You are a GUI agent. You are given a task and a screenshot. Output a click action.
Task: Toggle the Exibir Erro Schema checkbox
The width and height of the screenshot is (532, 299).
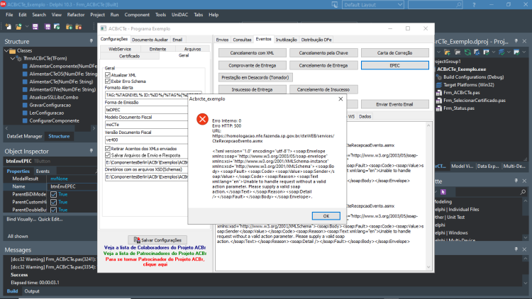(108, 81)
